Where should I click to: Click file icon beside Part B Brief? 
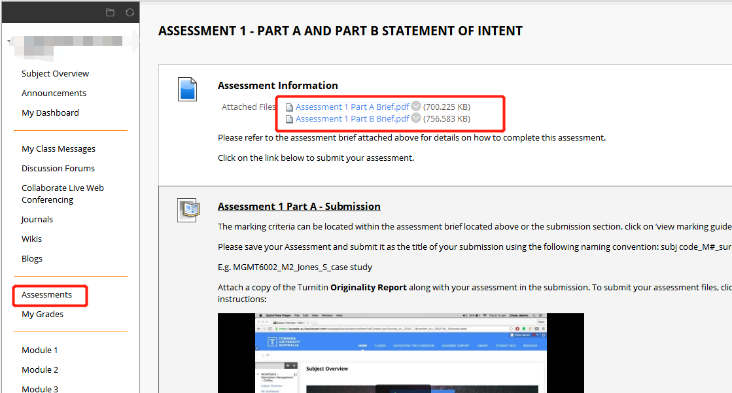pos(289,119)
